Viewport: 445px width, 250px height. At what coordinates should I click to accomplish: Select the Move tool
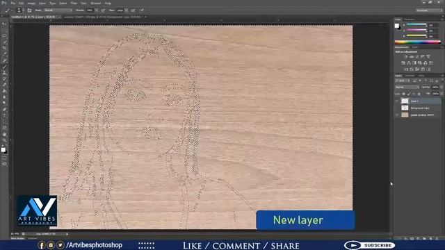pyautogui.click(x=4, y=24)
